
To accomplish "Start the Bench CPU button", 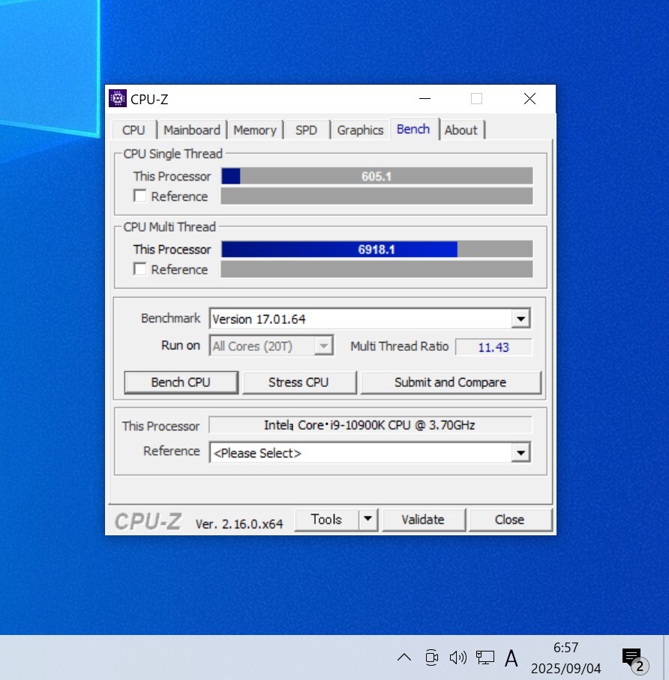I will pyautogui.click(x=181, y=382).
